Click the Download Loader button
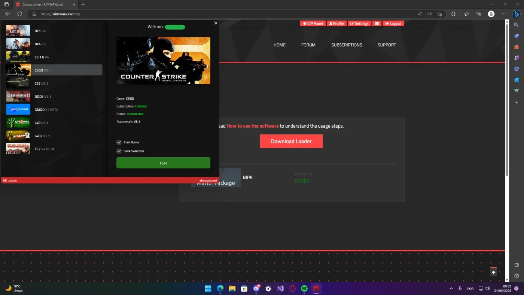This screenshot has height=295, width=524. (291, 141)
